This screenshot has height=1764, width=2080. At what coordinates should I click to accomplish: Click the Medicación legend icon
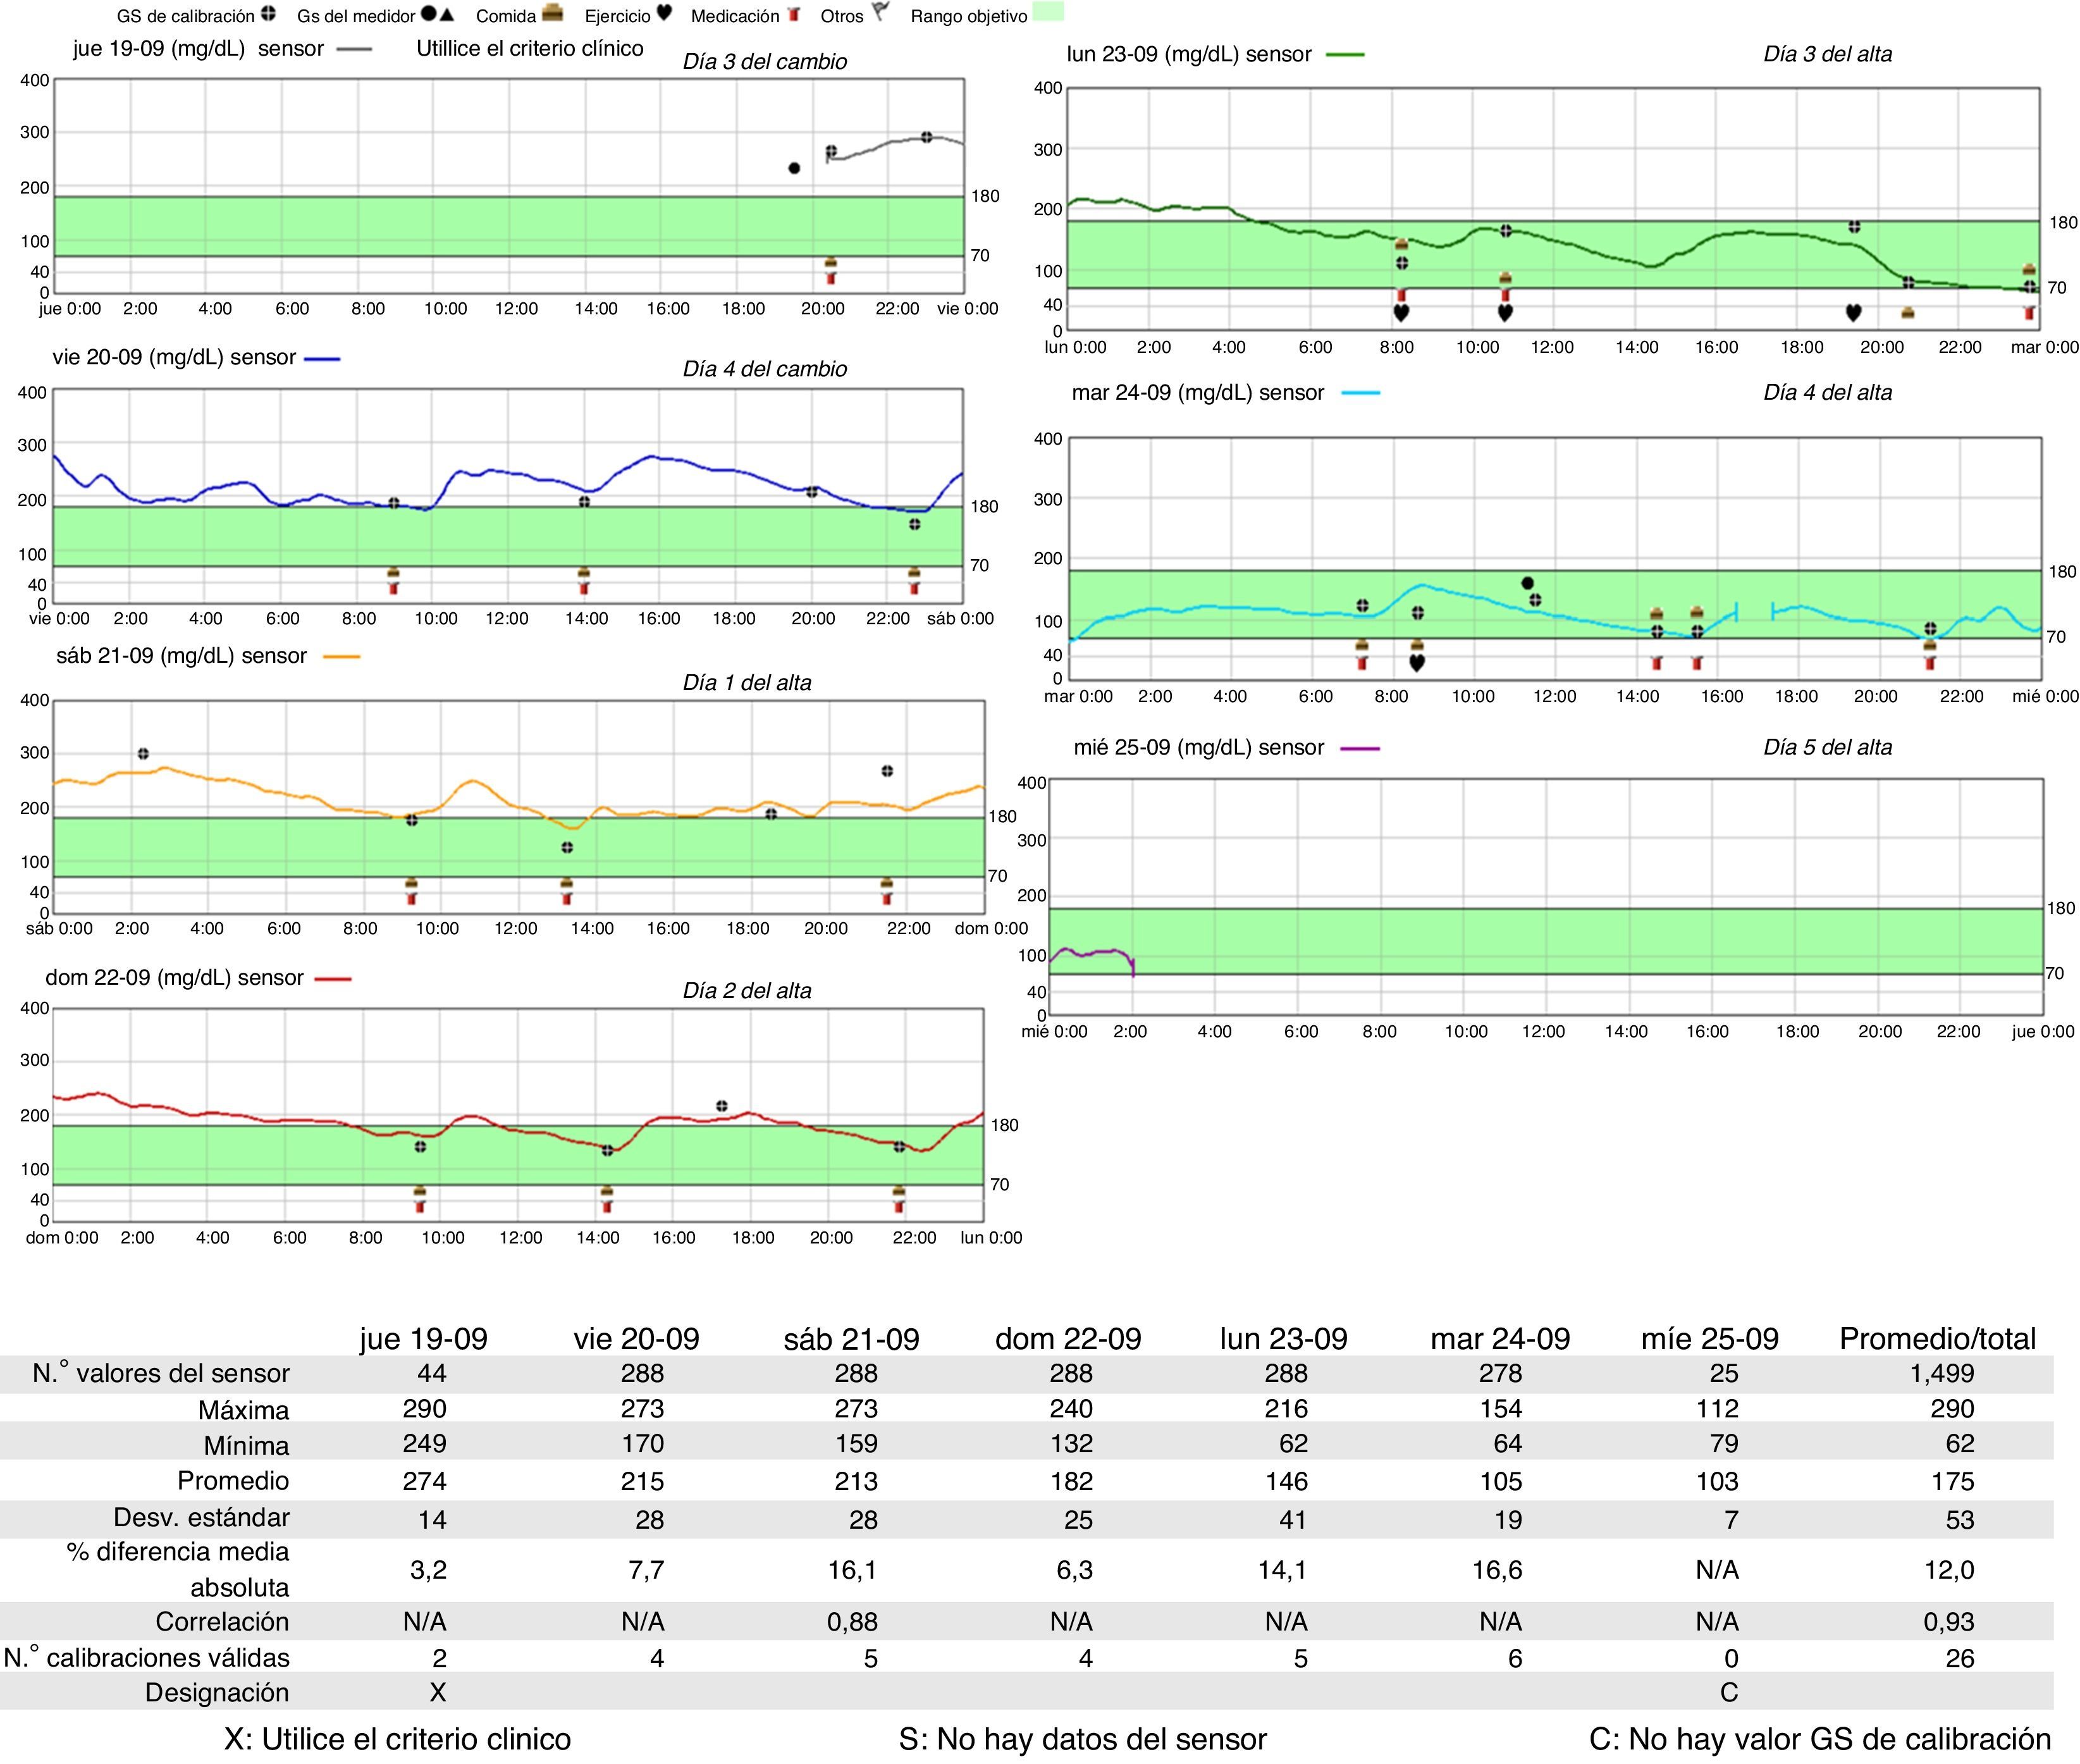coord(793,15)
